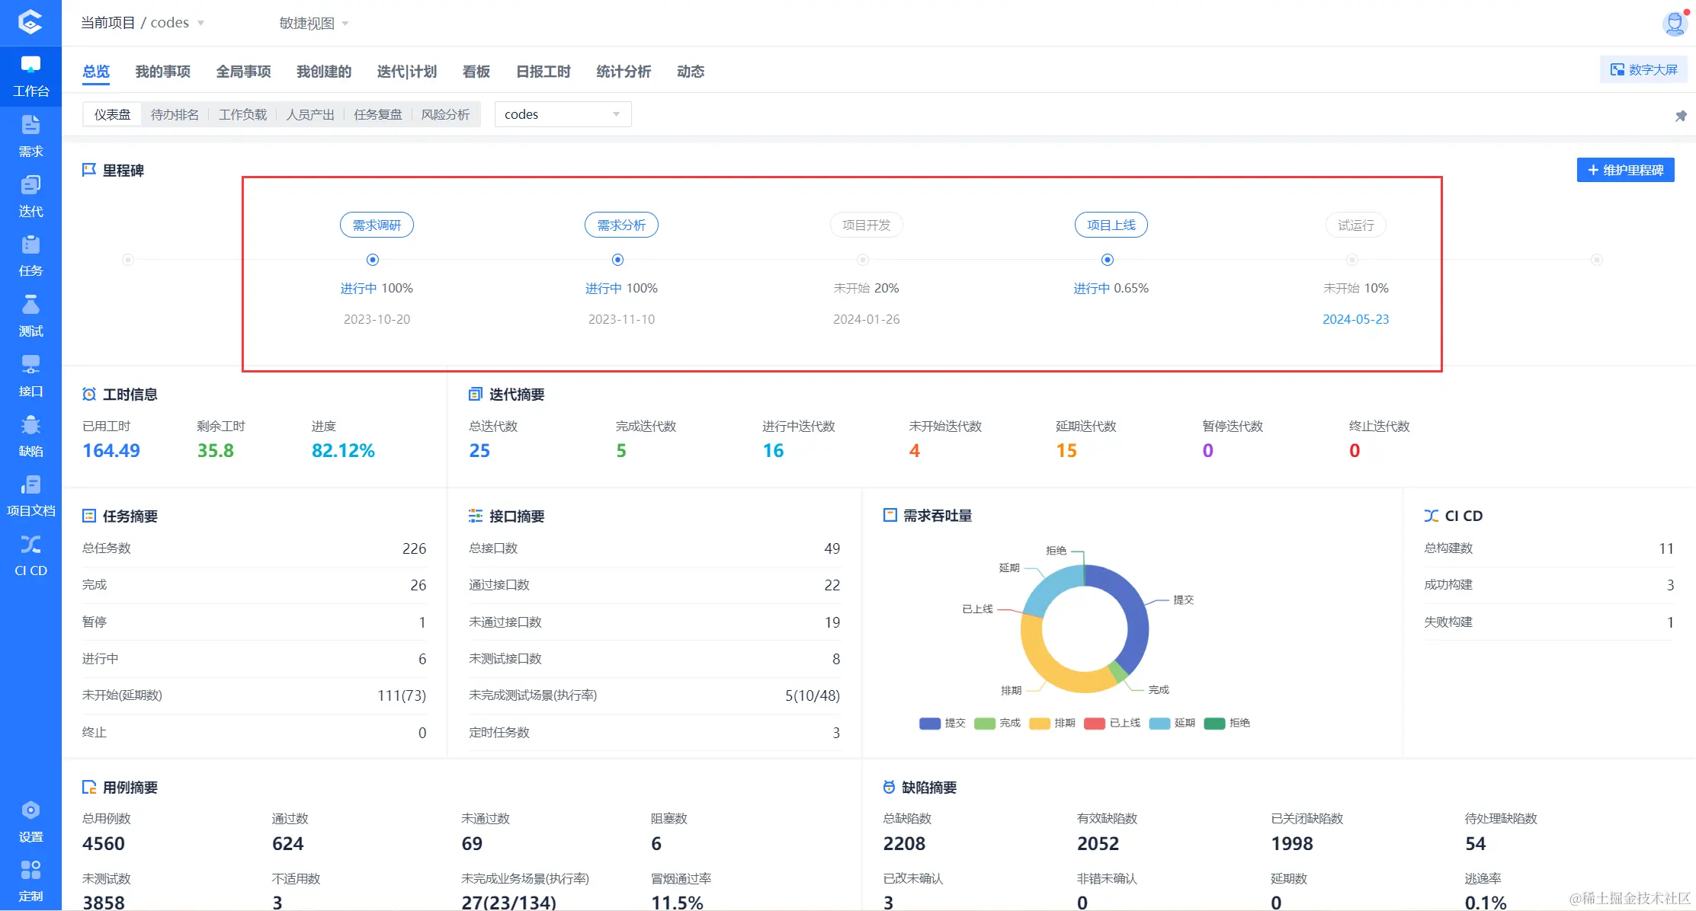Open the codes project select box
1696x911 pixels.
pyautogui.click(x=563, y=114)
